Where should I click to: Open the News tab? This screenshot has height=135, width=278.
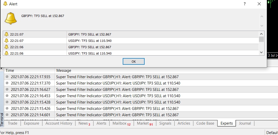84,123
